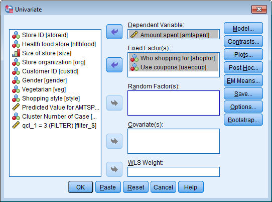Screen dimensions: 272x202
Task: Open the Post Hoc... settings
Action: [243, 67]
